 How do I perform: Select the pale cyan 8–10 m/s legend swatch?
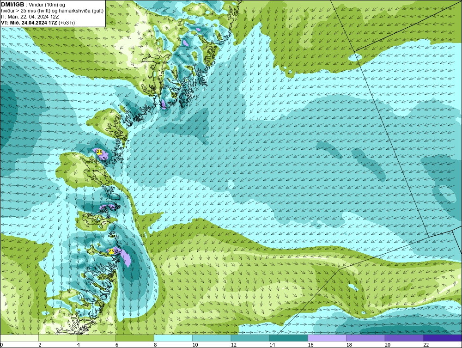point(173,338)
